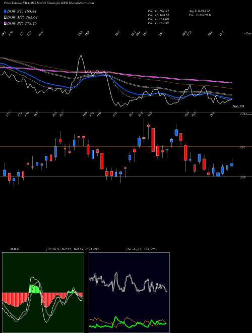This screenshot has width=252, height=333.
Task: Open the dark blue ADX indicator panel
Action: coord(129,293)
